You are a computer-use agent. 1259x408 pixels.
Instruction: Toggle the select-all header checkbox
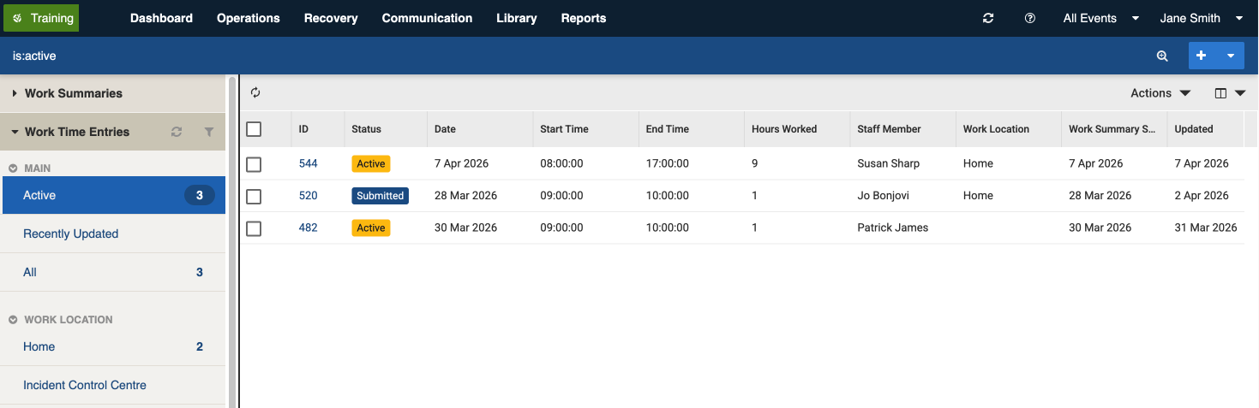(x=254, y=129)
